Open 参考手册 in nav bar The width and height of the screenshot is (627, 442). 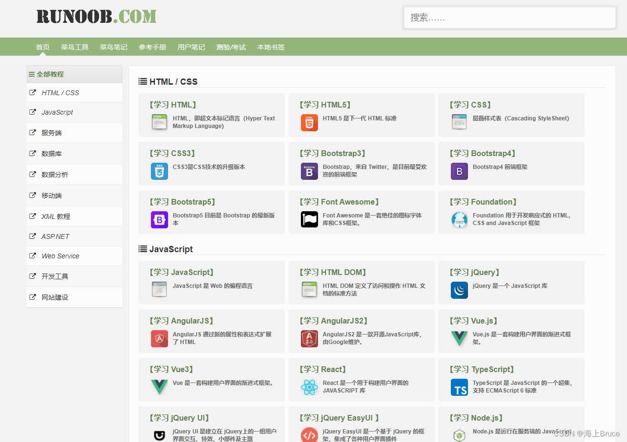[x=153, y=47]
